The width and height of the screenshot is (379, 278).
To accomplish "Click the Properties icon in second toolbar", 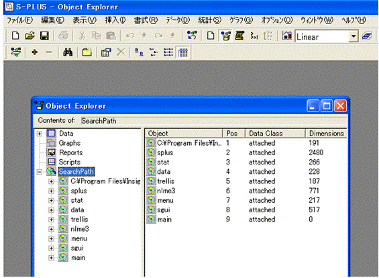I will 106,52.
